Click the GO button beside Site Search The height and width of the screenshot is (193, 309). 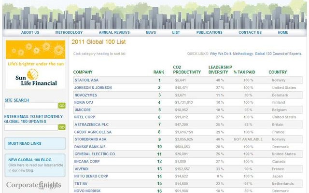coord(62,106)
